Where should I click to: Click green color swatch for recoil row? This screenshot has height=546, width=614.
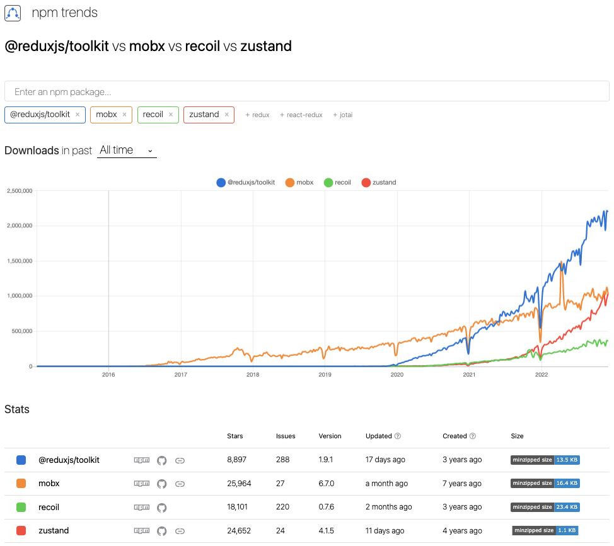click(x=21, y=508)
